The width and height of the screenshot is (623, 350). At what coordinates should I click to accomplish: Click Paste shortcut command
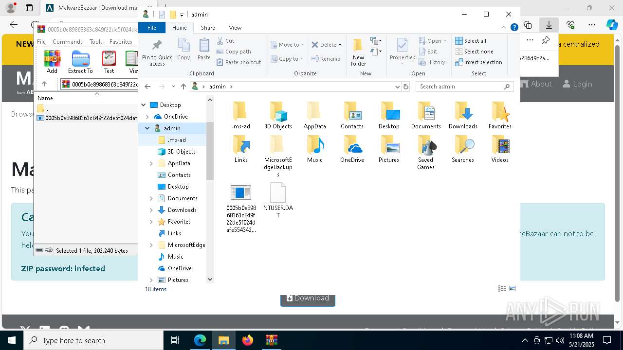pyautogui.click(x=238, y=62)
